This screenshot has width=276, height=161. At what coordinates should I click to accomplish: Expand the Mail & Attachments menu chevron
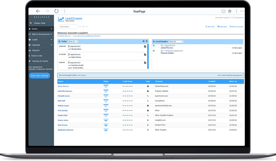51,34
